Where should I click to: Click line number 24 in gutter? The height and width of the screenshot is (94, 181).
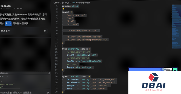point(56,76)
